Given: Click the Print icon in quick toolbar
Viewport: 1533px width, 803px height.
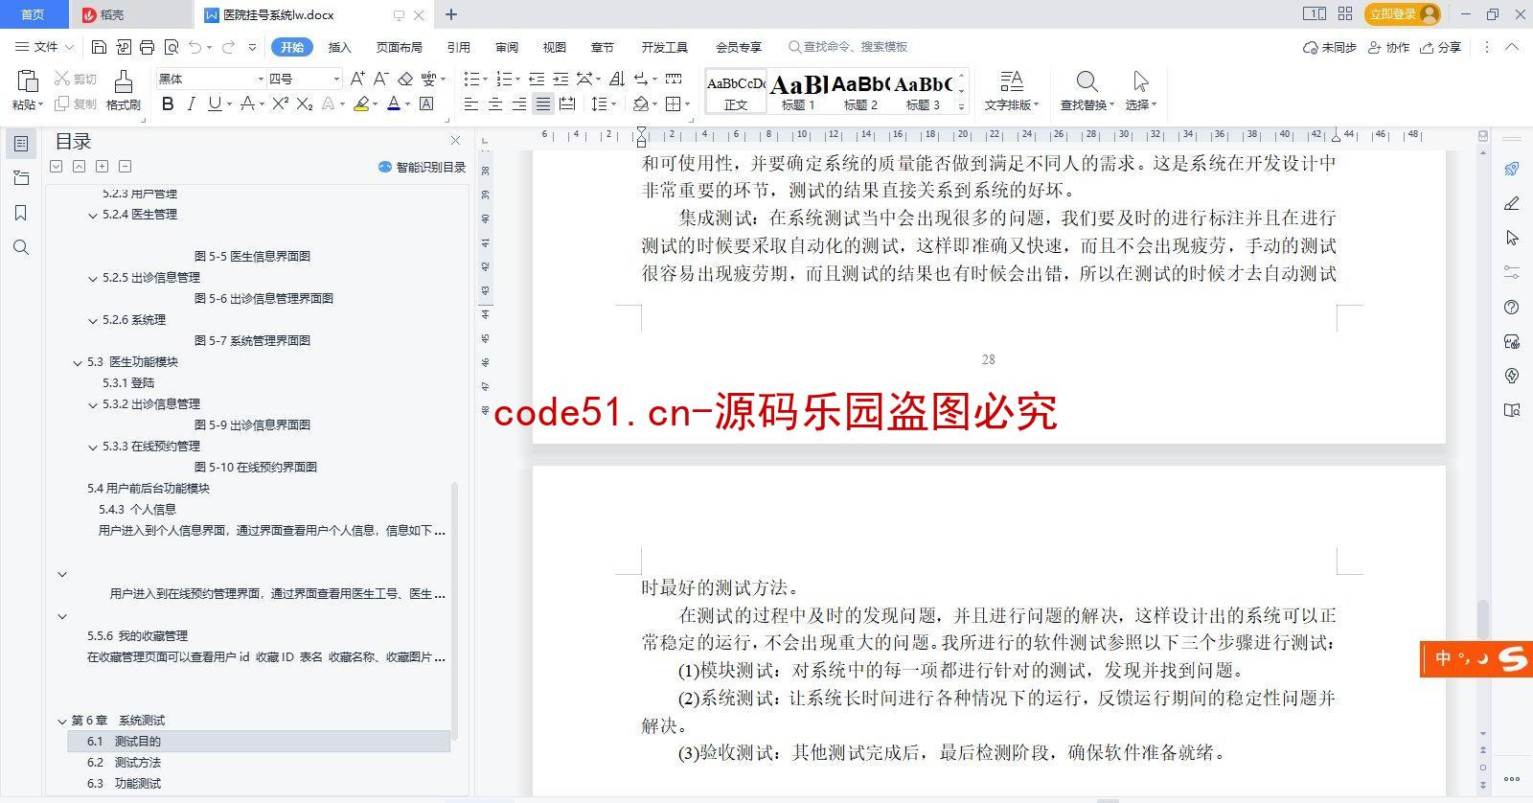Looking at the screenshot, I should pos(147,47).
